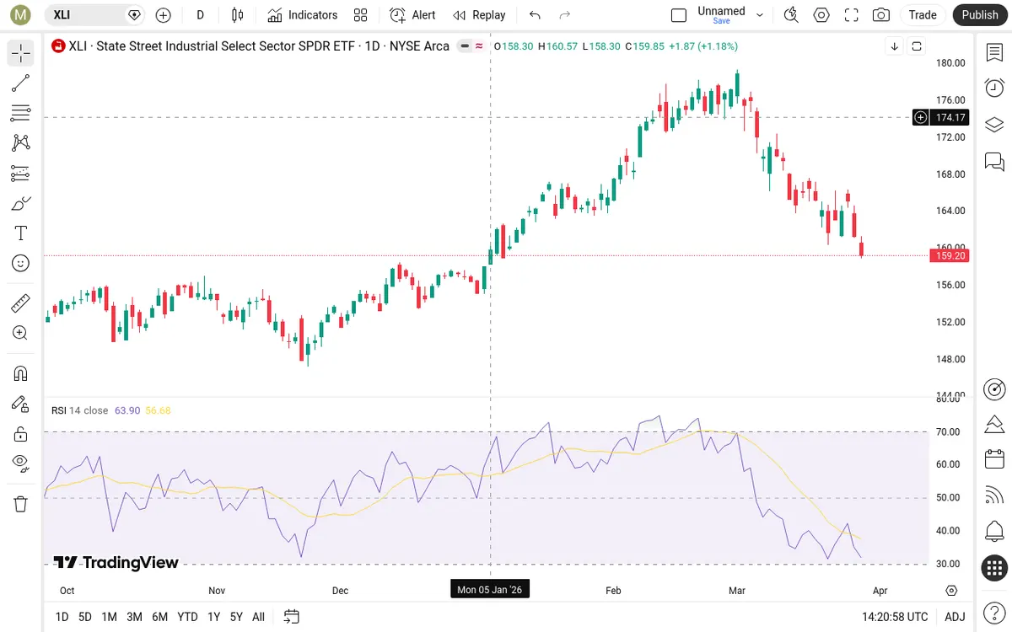Viewport: 1012px width, 632px height.
Task: Open the emoji icons tool
Action: coord(21,264)
